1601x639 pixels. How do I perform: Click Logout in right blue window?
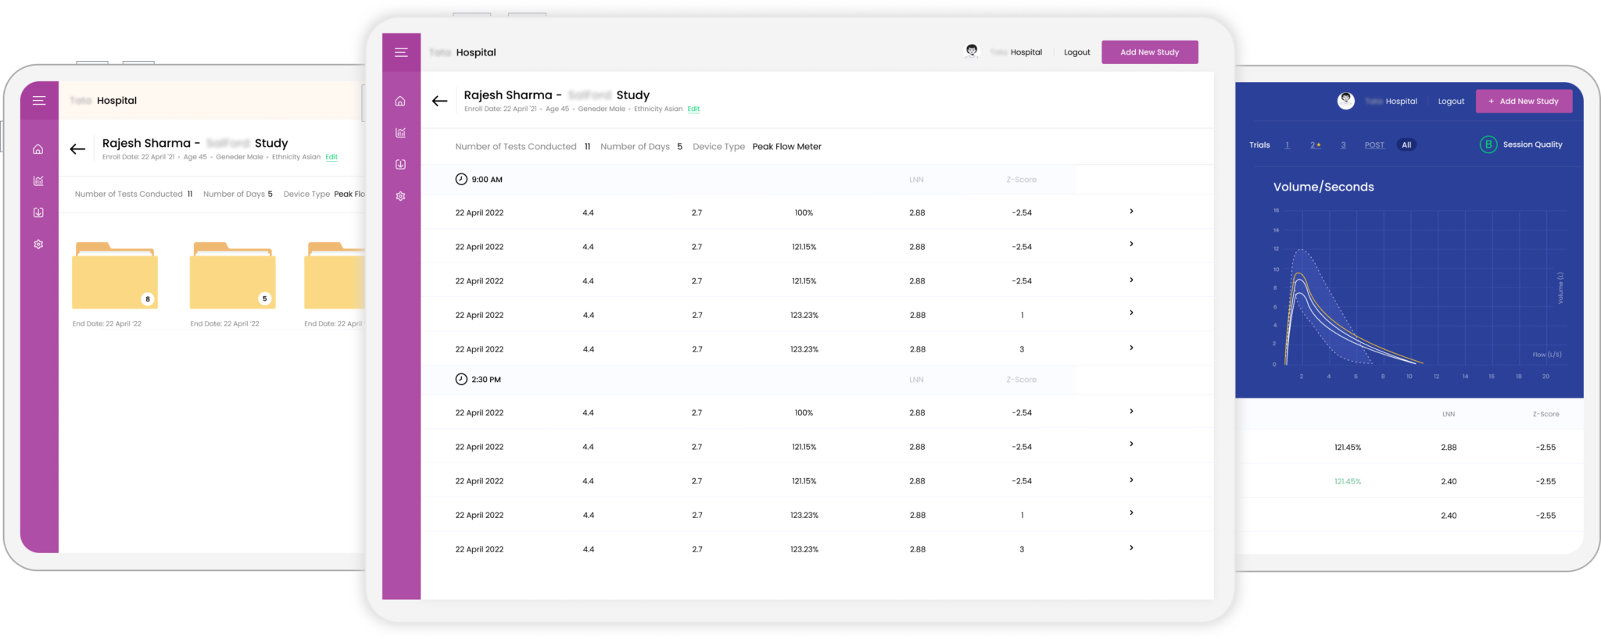(x=1451, y=101)
